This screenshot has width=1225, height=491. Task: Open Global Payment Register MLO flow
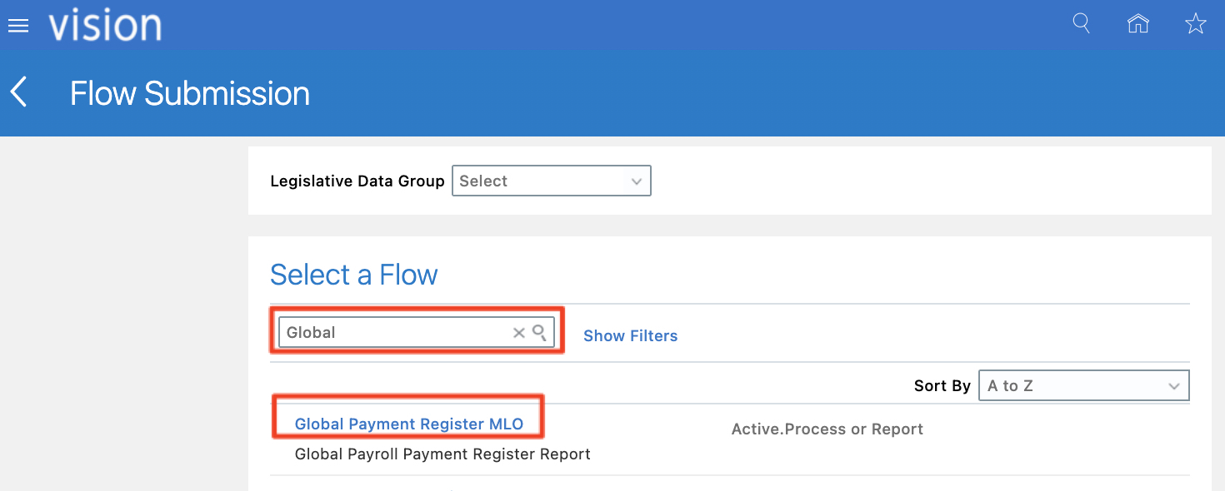click(408, 424)
